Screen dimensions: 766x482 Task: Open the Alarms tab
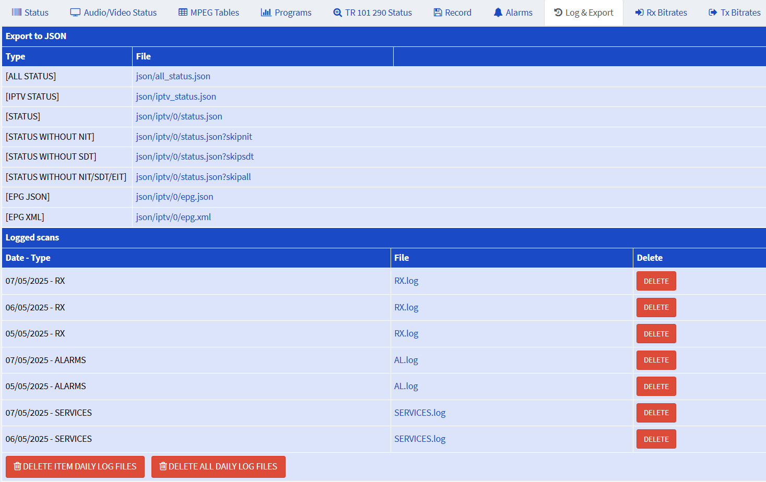point(513,13)
